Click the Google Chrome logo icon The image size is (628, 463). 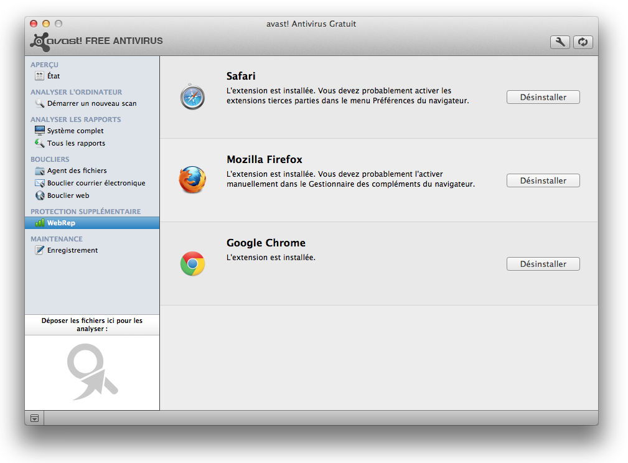click(x=193, y=263)
